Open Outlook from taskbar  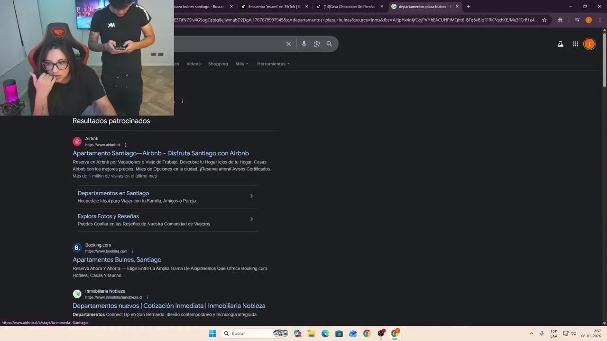[x=353, y=333]
